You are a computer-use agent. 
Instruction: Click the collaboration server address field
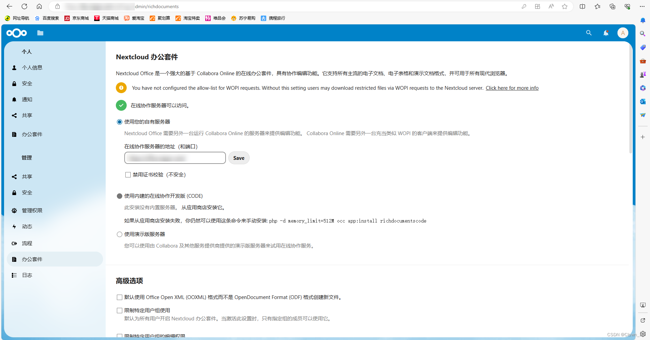point(175,158)
